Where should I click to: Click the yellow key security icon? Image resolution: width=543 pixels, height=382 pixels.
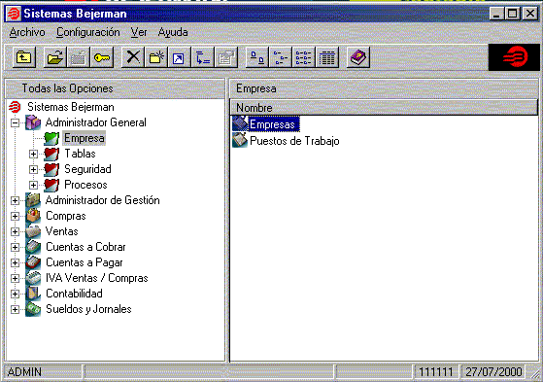point(102,57)
